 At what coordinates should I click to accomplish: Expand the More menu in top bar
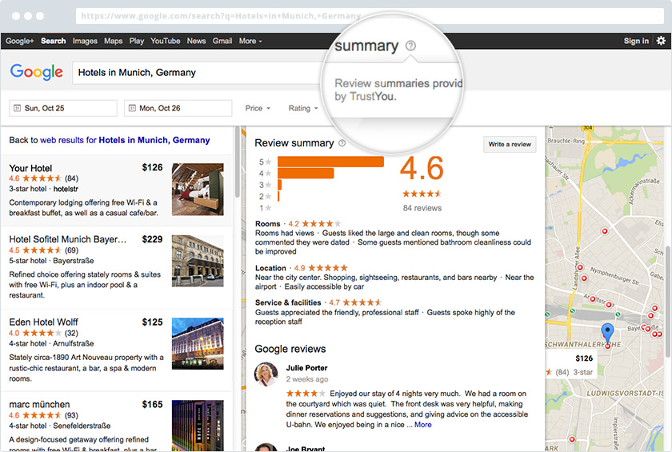(250, 41)
